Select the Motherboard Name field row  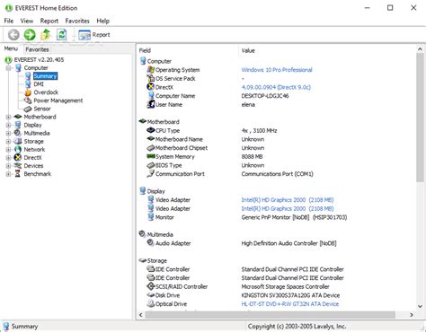pos(179,139)
